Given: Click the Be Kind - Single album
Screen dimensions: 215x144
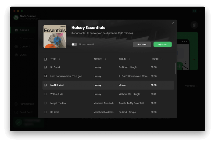Looking at the screenshot, I should (x=127, y=112).
